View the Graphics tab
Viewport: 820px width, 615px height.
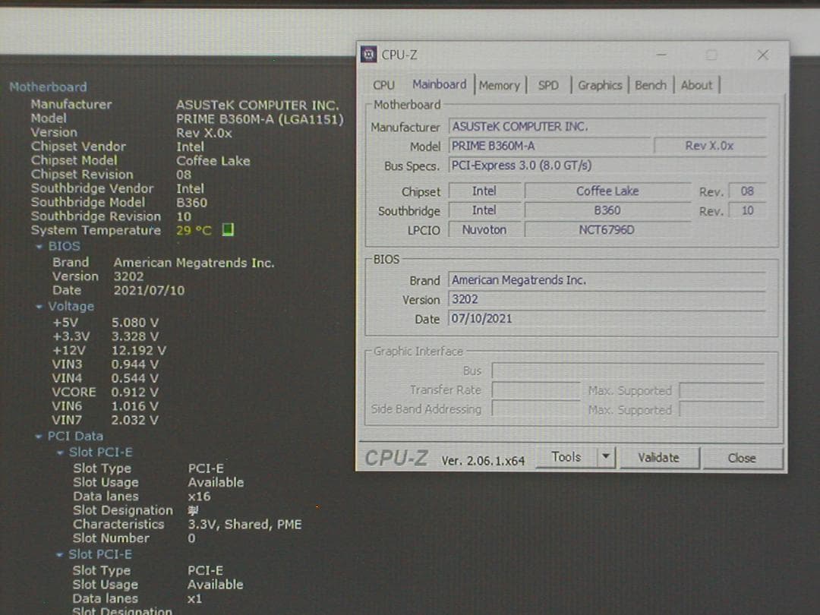click(599, 84)
